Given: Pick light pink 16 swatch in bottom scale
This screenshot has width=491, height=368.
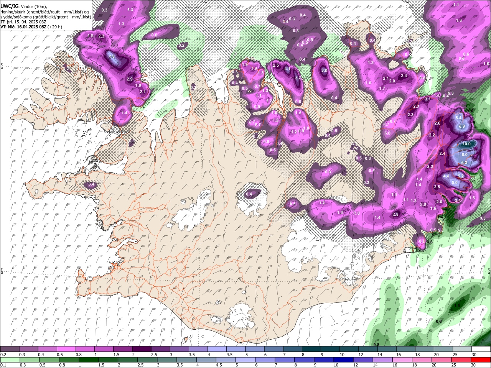Looking at the screenshot, I should tap(402, 360).
